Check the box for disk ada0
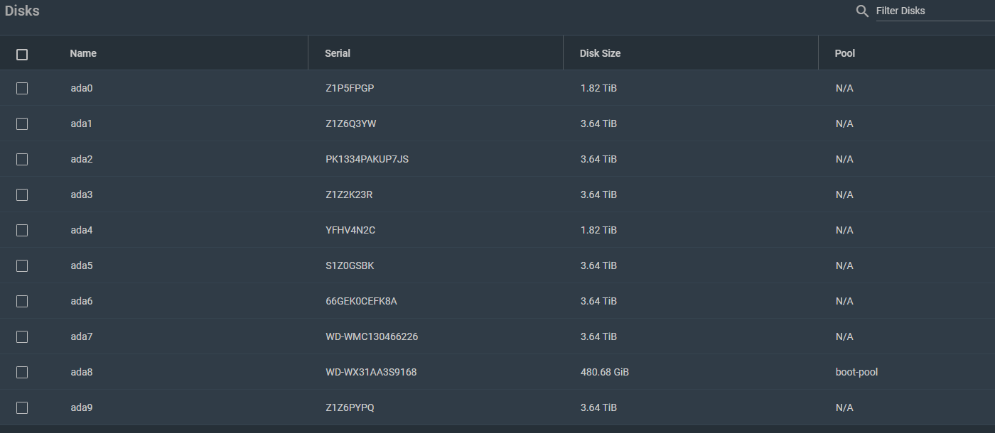Screen dimensions: 995x433 point(22,88)
